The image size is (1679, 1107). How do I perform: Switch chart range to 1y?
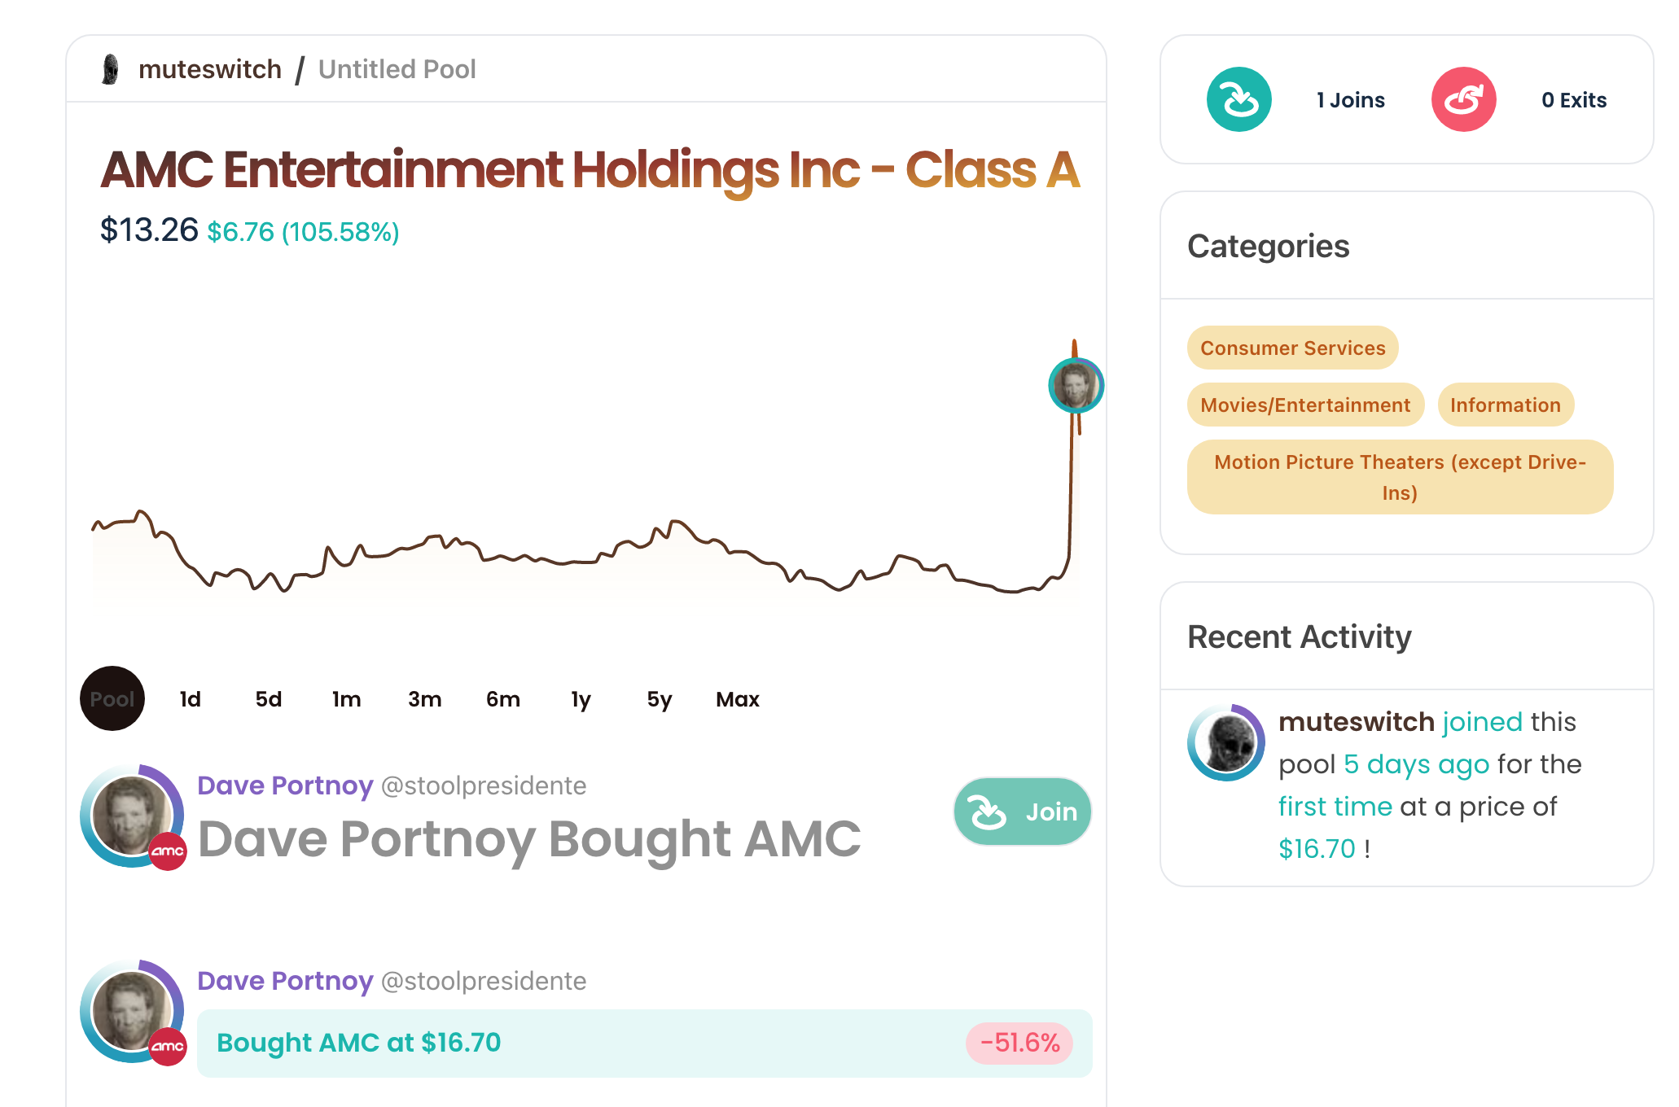pyautogui.click(x=581, y=698)
